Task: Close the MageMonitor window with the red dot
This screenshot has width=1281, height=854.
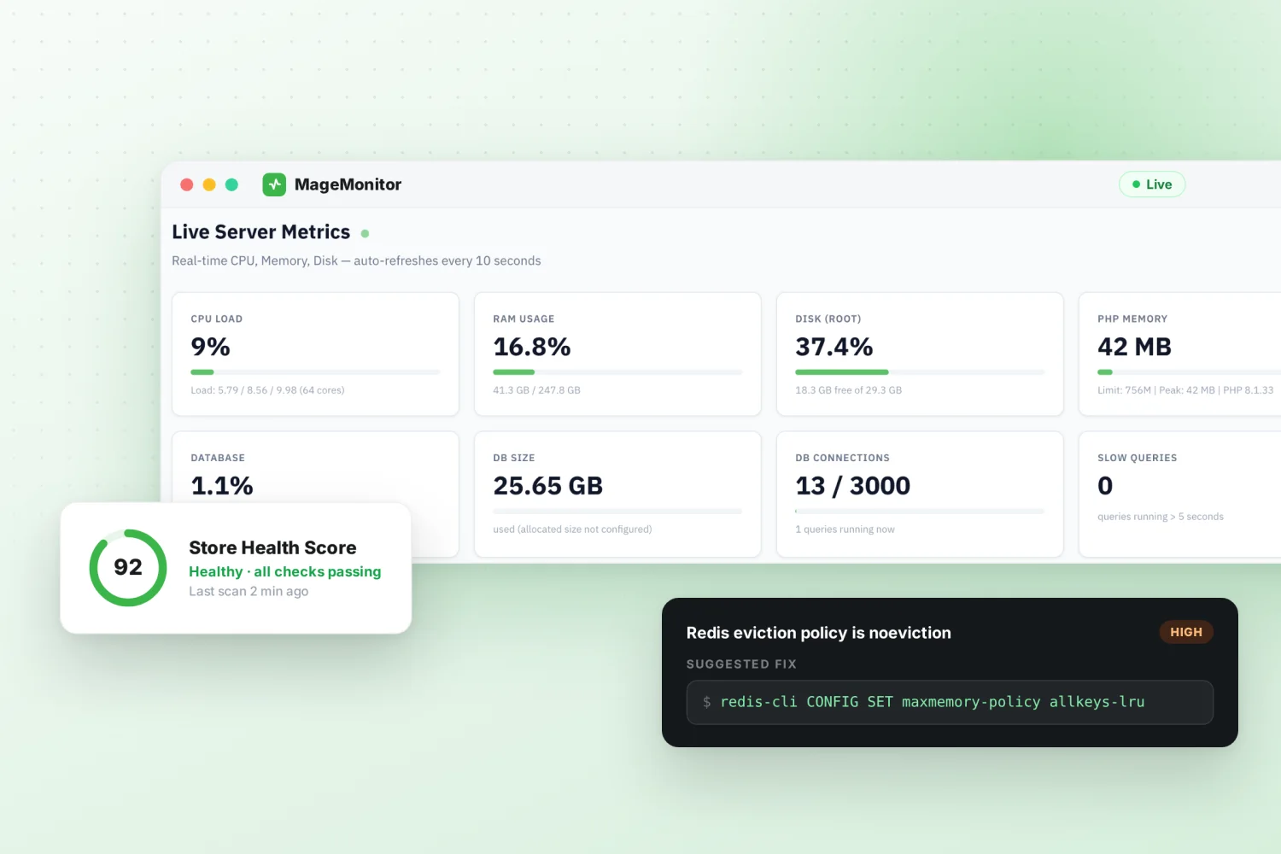Action: tap(187, 184)
